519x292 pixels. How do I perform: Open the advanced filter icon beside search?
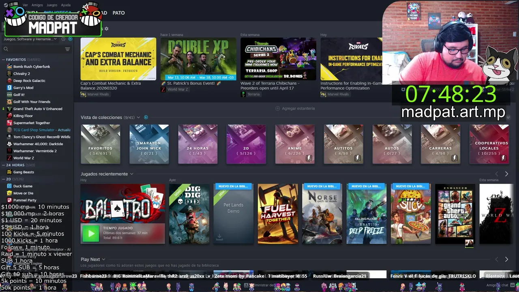(x=67, y=49)
